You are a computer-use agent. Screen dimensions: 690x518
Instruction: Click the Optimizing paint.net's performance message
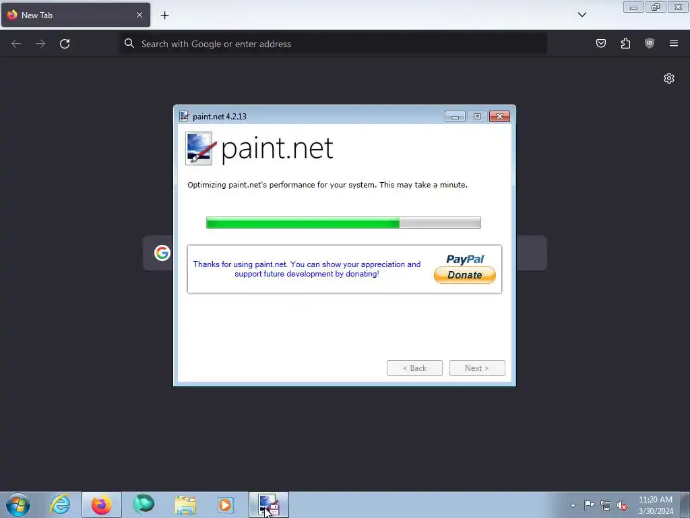pos(327,185)
